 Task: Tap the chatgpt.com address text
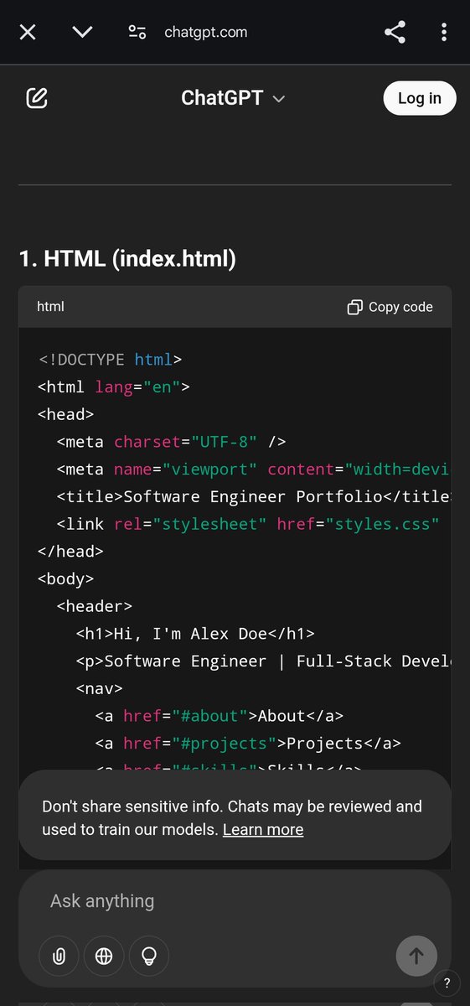tap(205, 33)
